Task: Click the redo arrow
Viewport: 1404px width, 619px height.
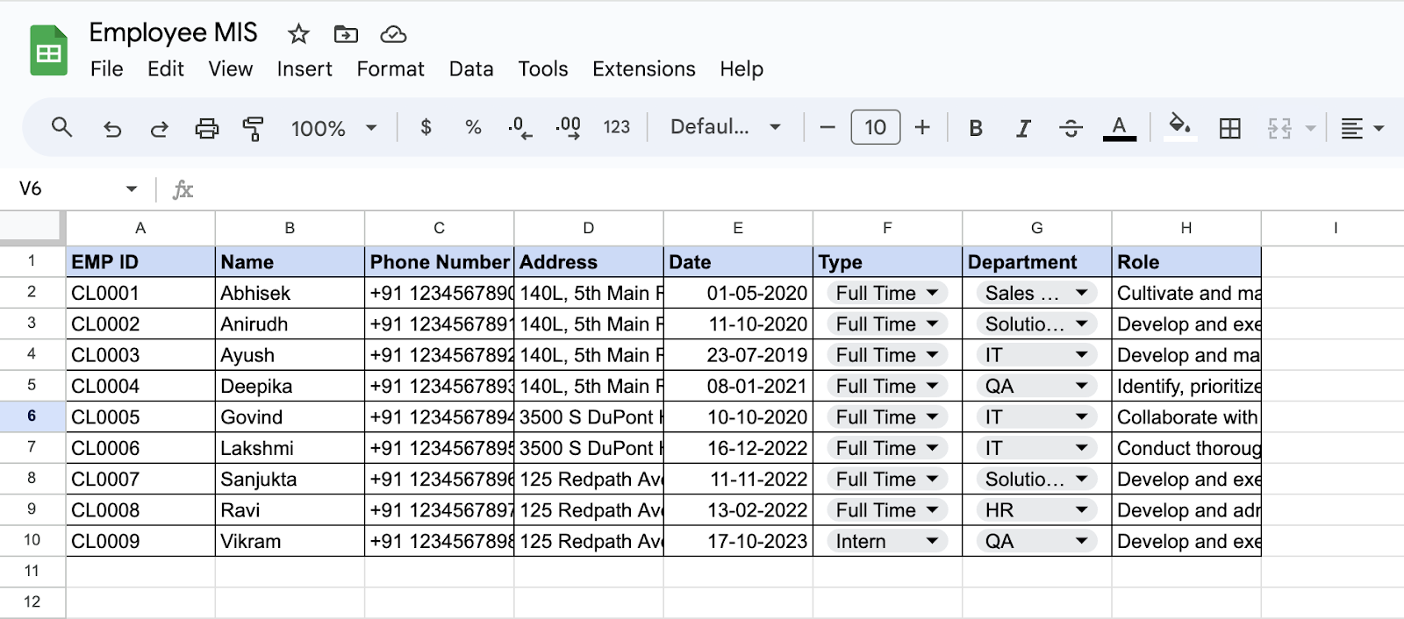Action: 159,128
